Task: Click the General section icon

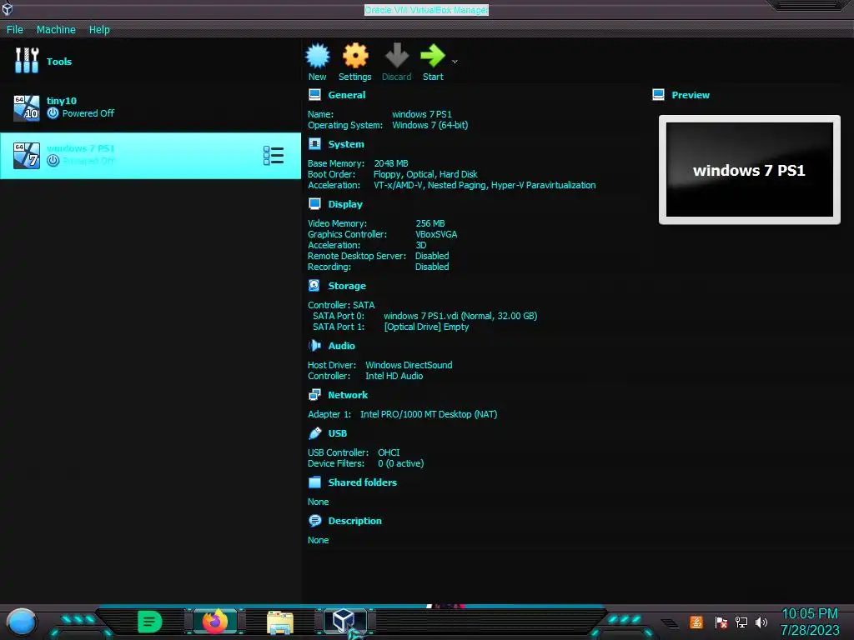Action: (x=314, y=95)
